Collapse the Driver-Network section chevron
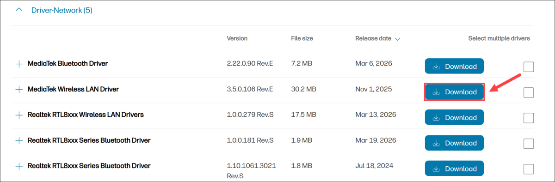This screenshot has width=555, height=182. [19, 10]
